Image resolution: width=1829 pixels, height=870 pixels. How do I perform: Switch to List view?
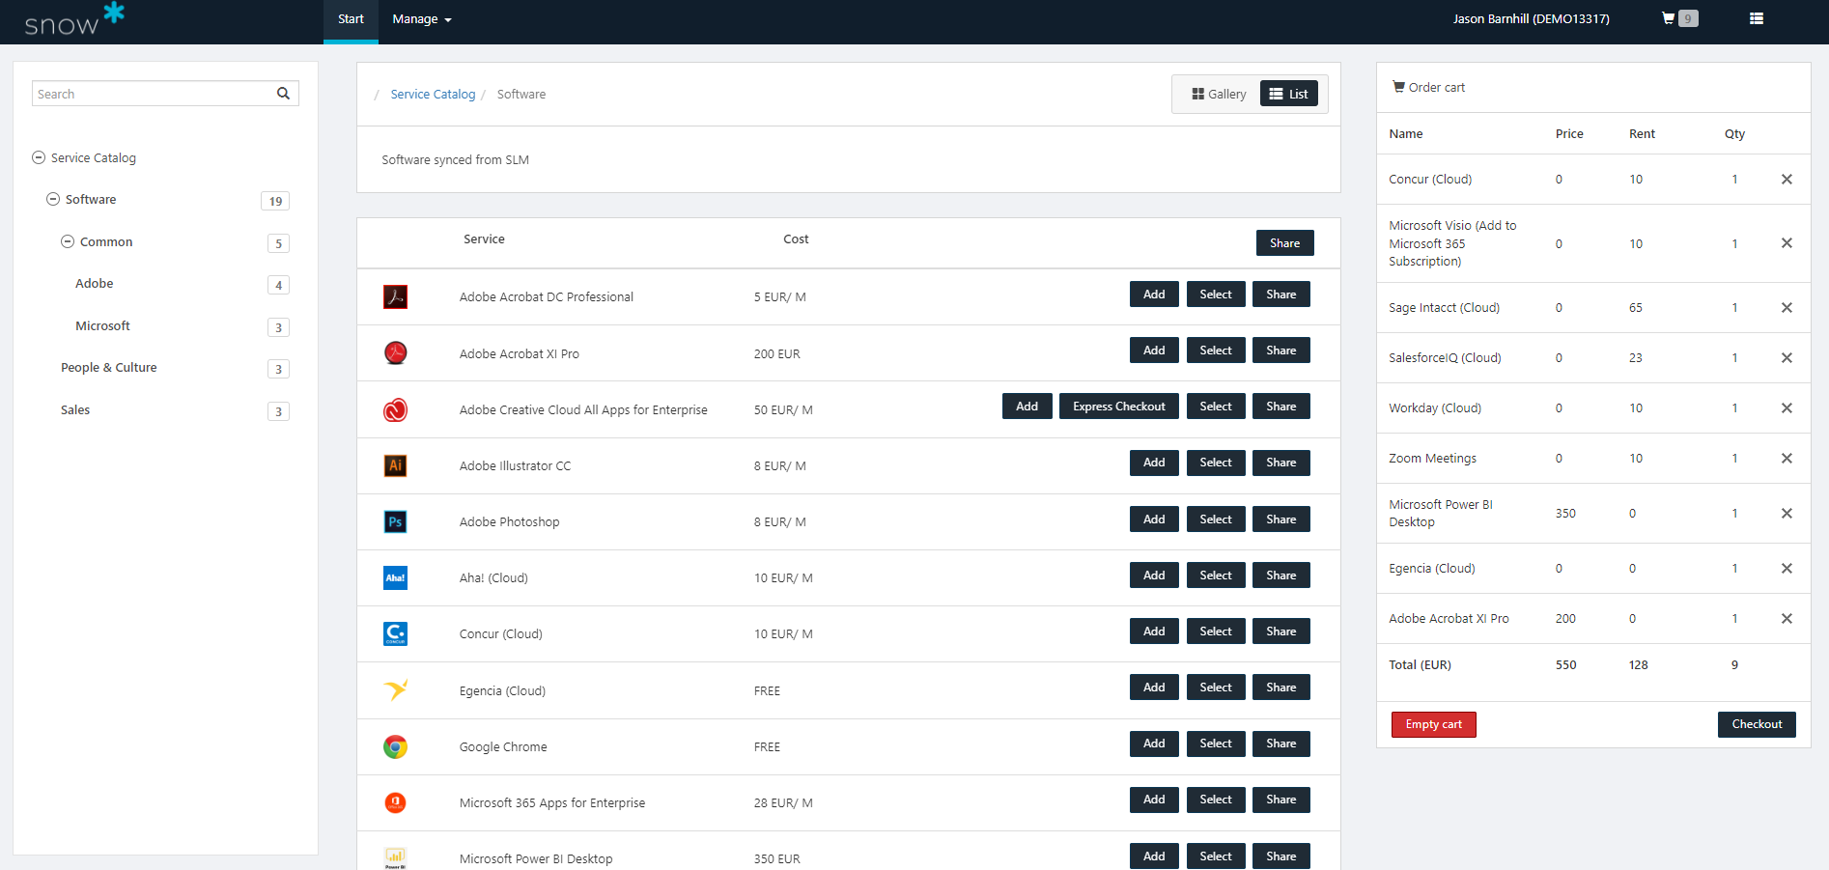coord(1289,94)
